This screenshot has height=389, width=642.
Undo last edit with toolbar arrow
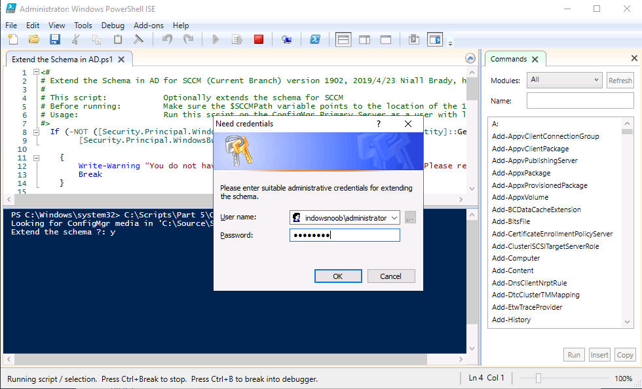pos(167,39)
